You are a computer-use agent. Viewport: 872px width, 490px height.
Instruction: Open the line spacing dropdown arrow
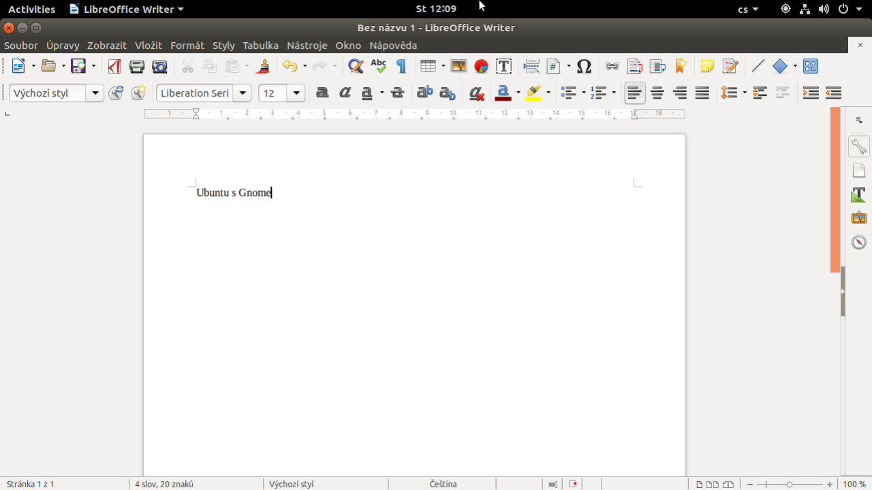click(x=745, y=93)
